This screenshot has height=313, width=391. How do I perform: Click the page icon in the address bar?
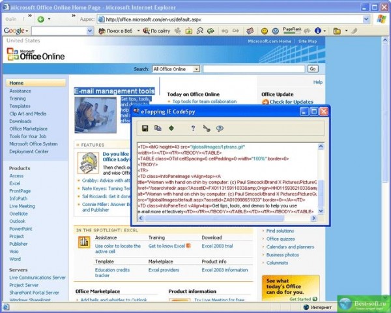(x=101, y=19)
